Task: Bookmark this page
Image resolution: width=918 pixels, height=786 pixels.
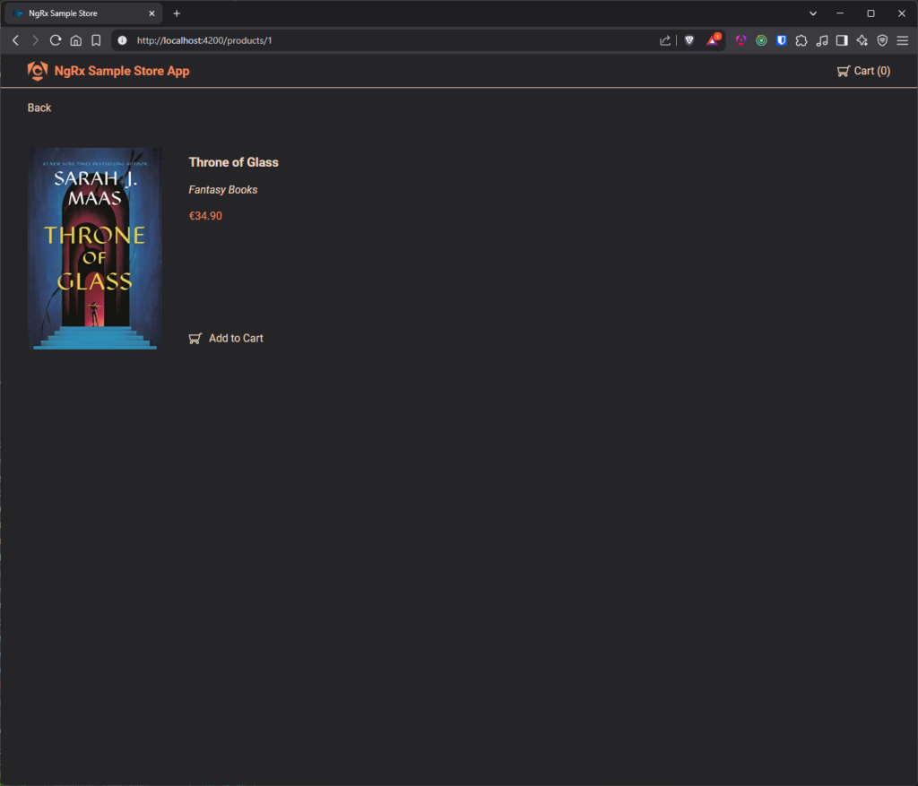Action: (x=96, y=40)
